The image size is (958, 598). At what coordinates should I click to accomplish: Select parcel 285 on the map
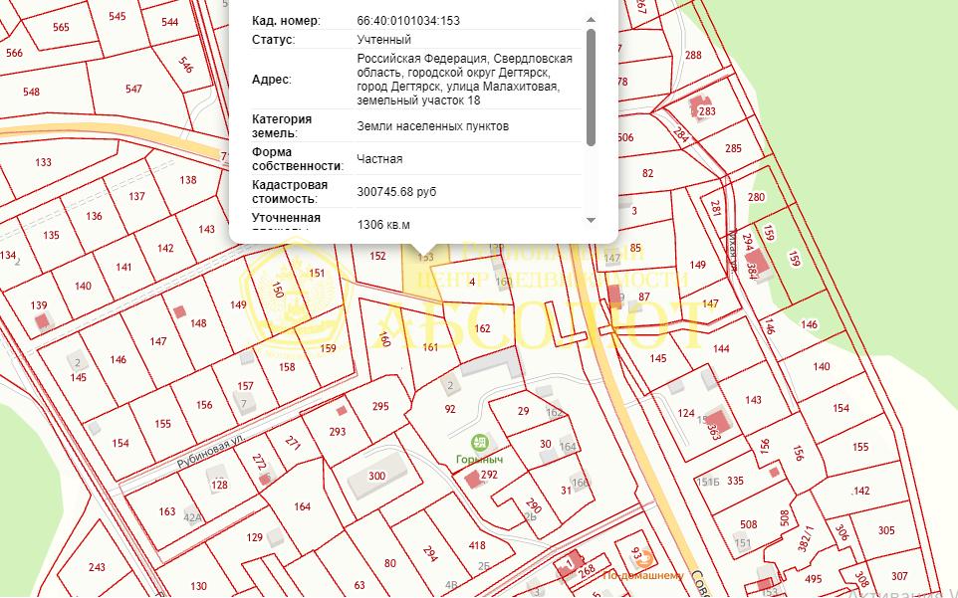733,149
